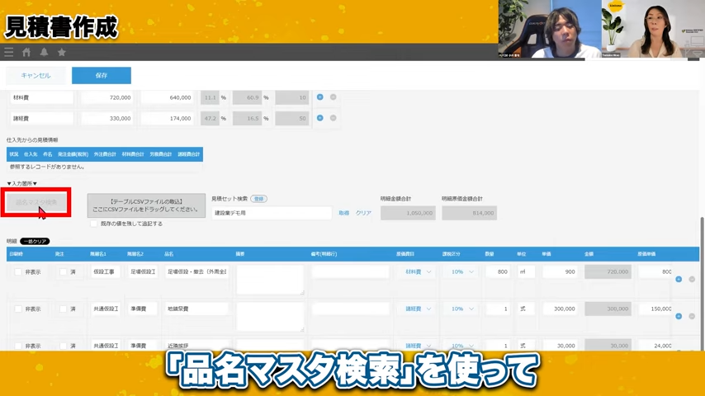Viewport: 705px width, 396px height.
Task: Click the 課税区分 column header
Action: (x=451, y=254)
